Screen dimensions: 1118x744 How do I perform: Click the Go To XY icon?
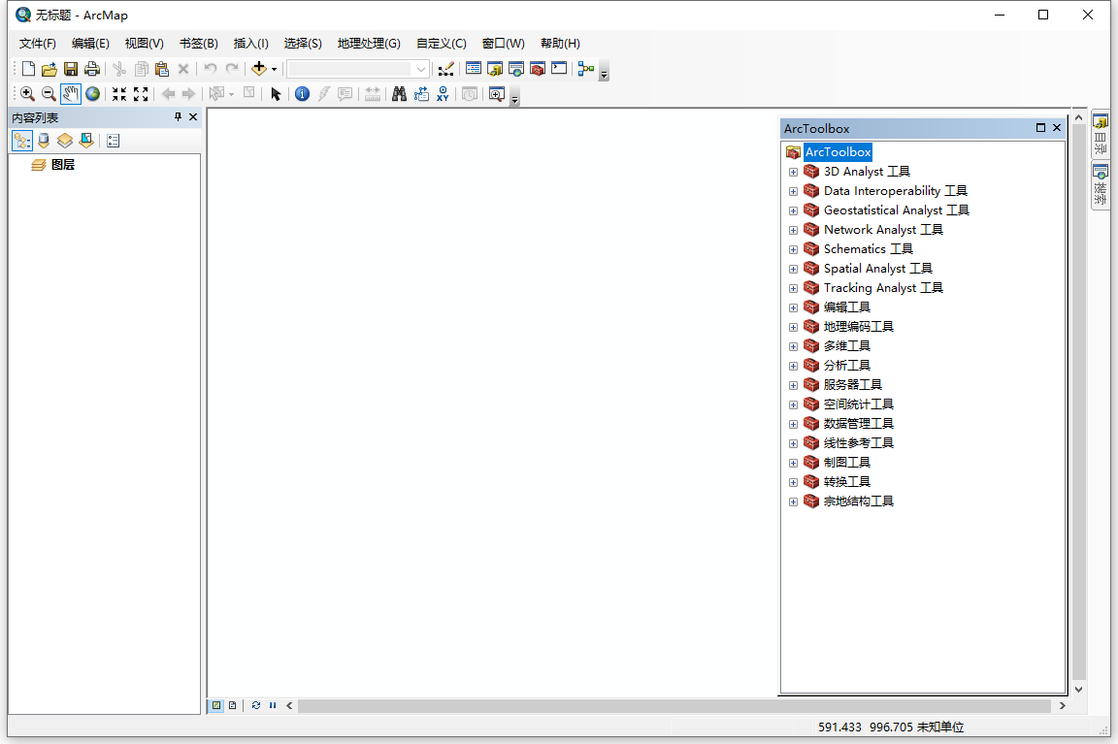[443, 94]
